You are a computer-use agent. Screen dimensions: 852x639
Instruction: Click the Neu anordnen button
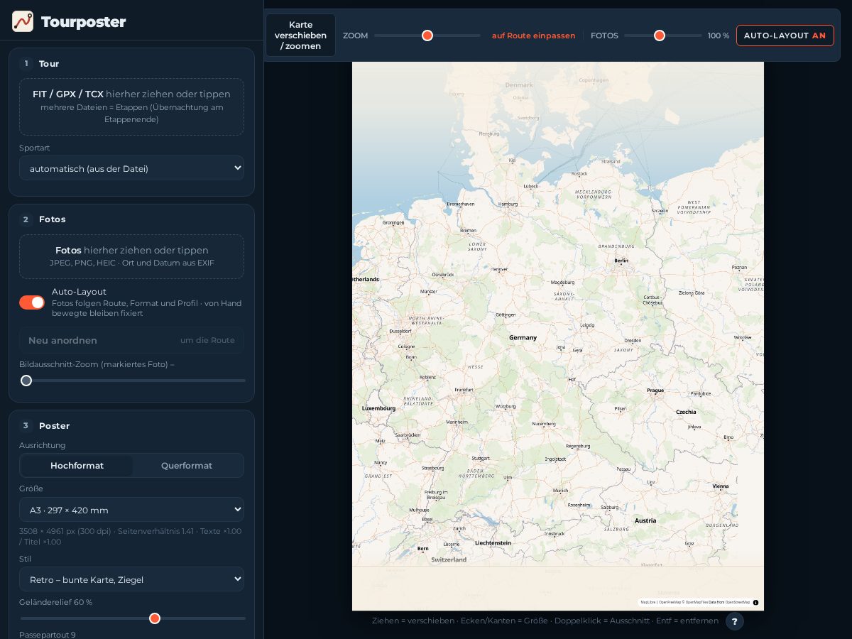point(131,340)
